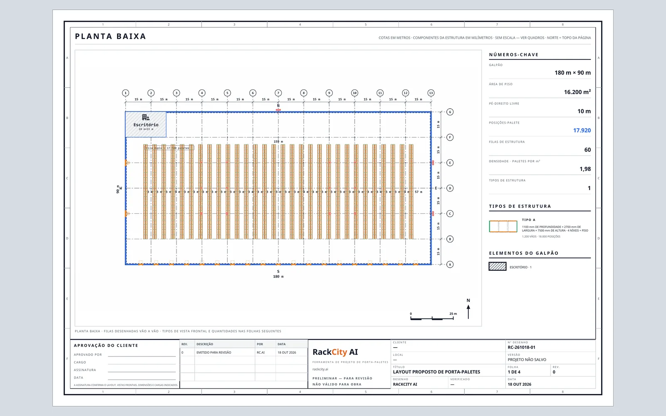
Task: Click the 'fila dupla' pallet label on the racks
Action: pyautogui.click(x=169, y=148)
